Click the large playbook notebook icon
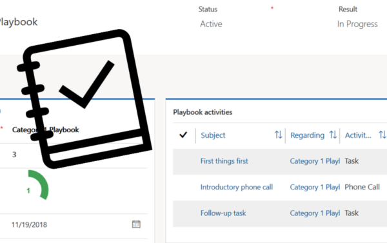This screenshot has width=387, height=243. (84, 99)
